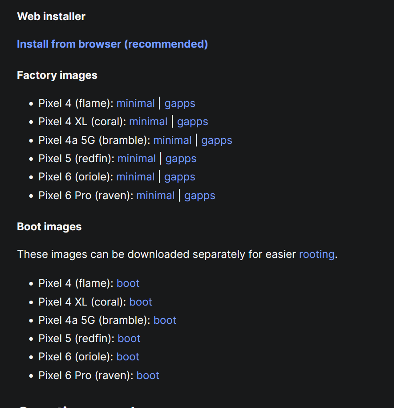Click Pixel 4 XL (coral) gapps link

pyautogui.click(x=193, y=122)
